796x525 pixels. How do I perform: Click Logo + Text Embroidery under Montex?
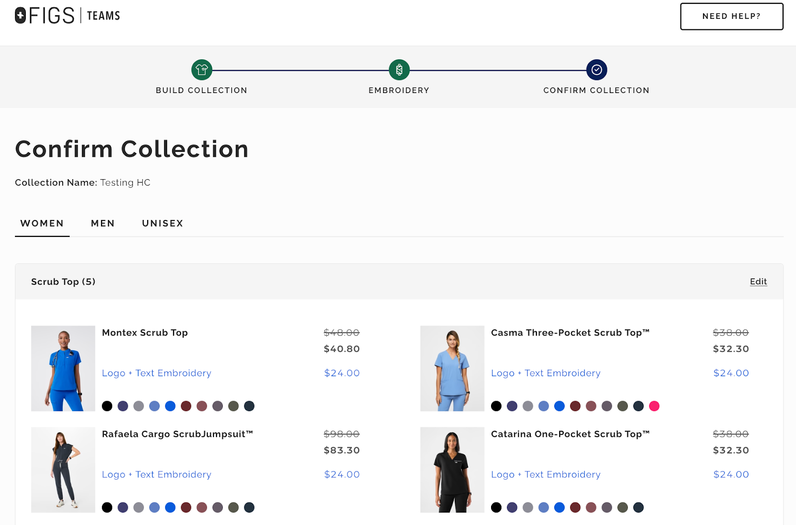click(157, 373)
